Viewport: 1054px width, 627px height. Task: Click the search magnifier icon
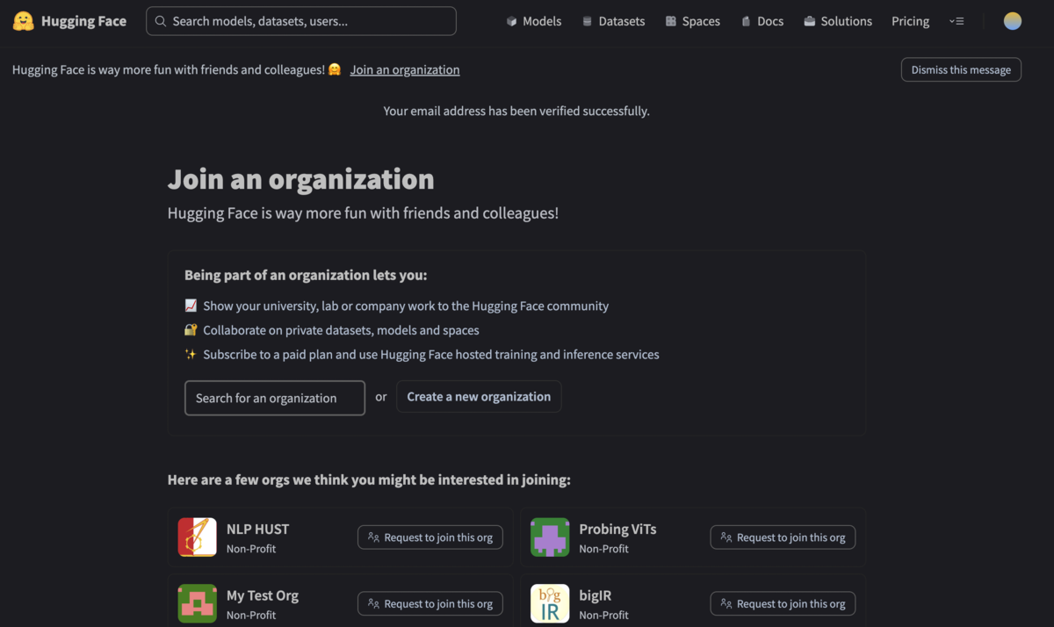tap(161, 21)
